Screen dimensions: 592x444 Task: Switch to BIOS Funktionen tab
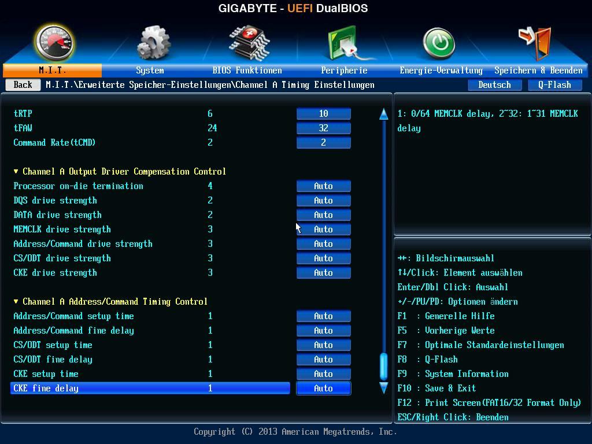247,70
